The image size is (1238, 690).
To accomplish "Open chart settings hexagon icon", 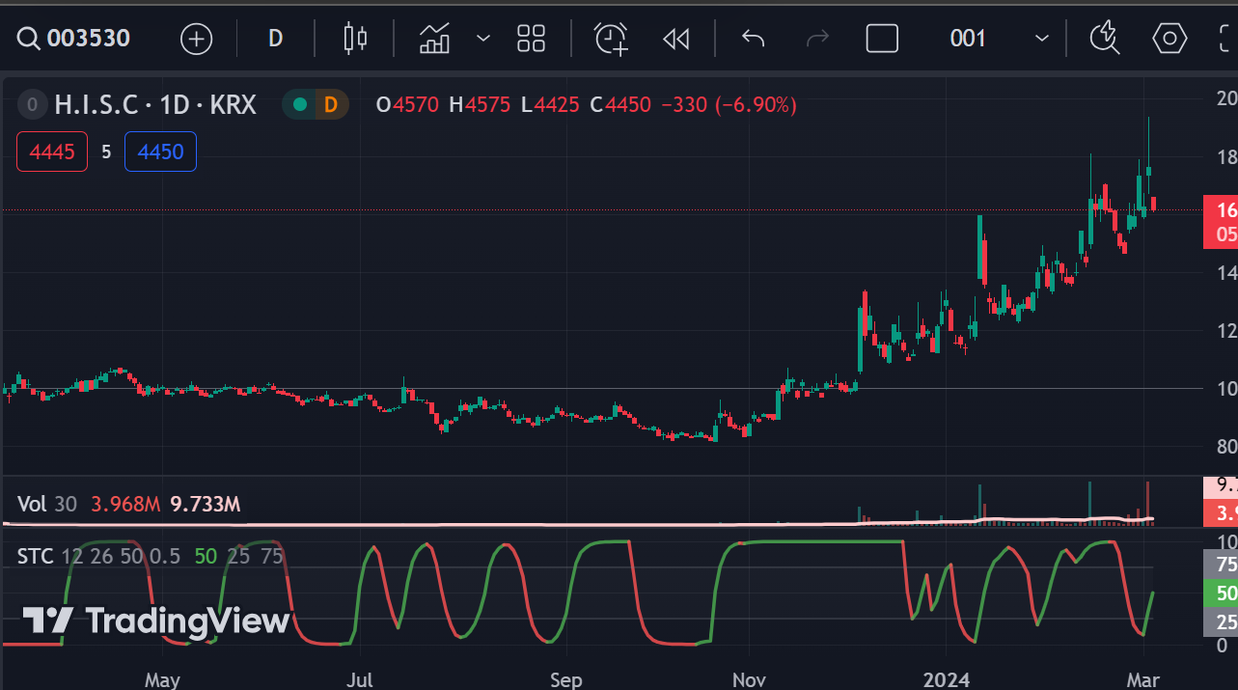I will 1169,39.
